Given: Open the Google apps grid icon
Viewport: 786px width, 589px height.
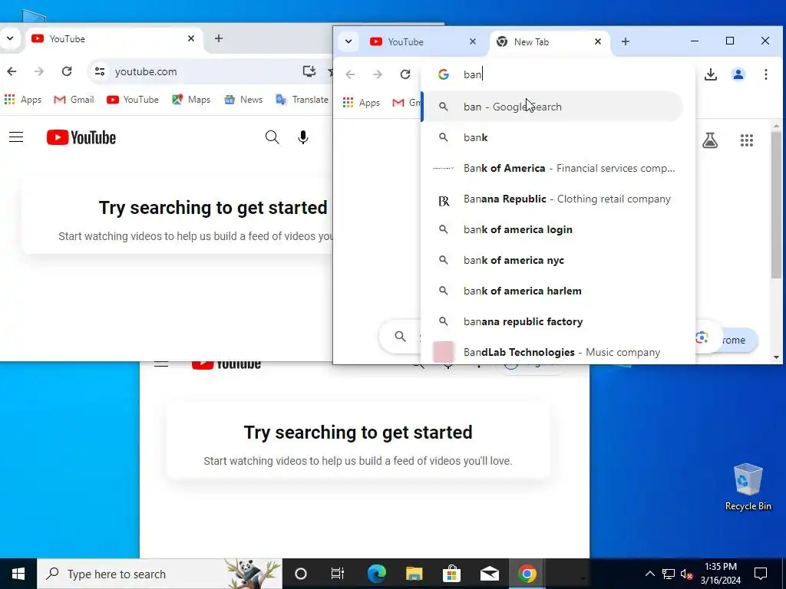Looking at the screenshot, I should coord(747,140).
